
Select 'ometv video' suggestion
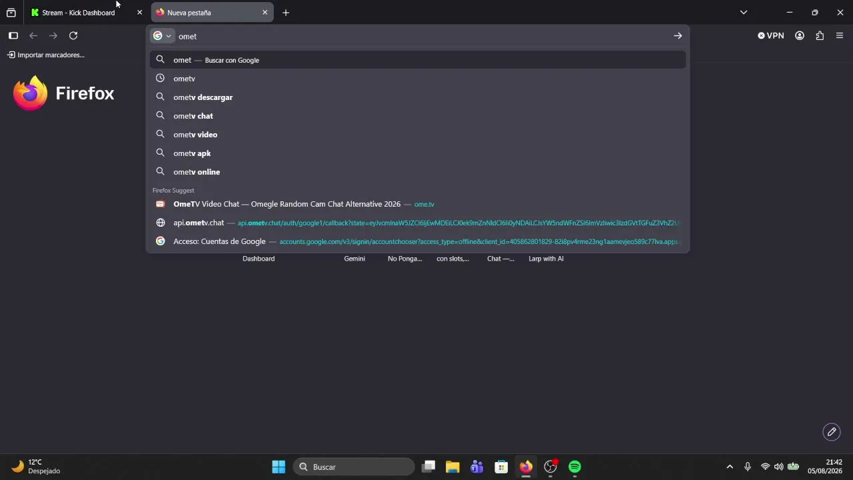[x=418, y=135]
